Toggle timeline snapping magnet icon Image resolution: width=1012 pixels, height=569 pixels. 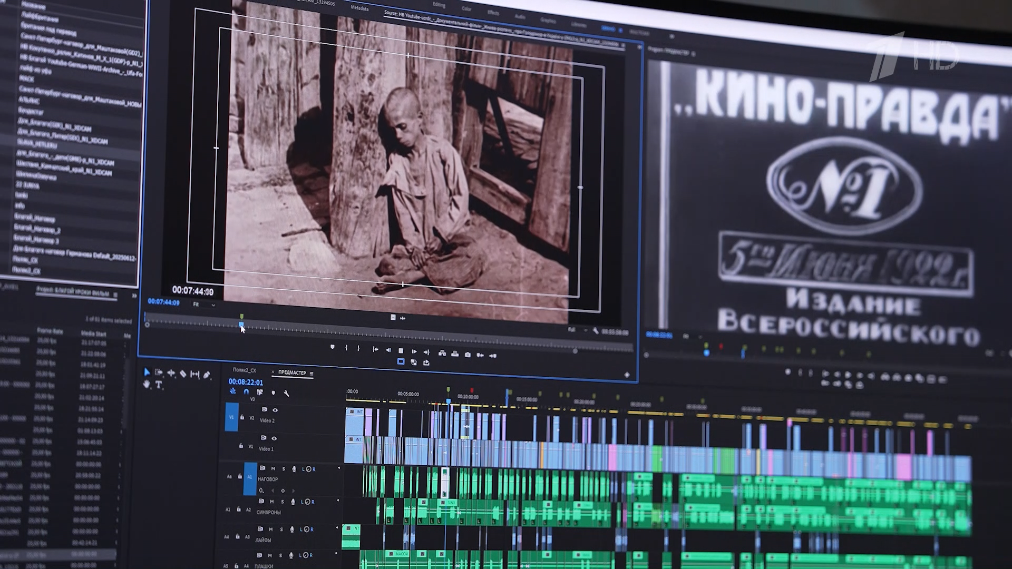pos(246,392)
